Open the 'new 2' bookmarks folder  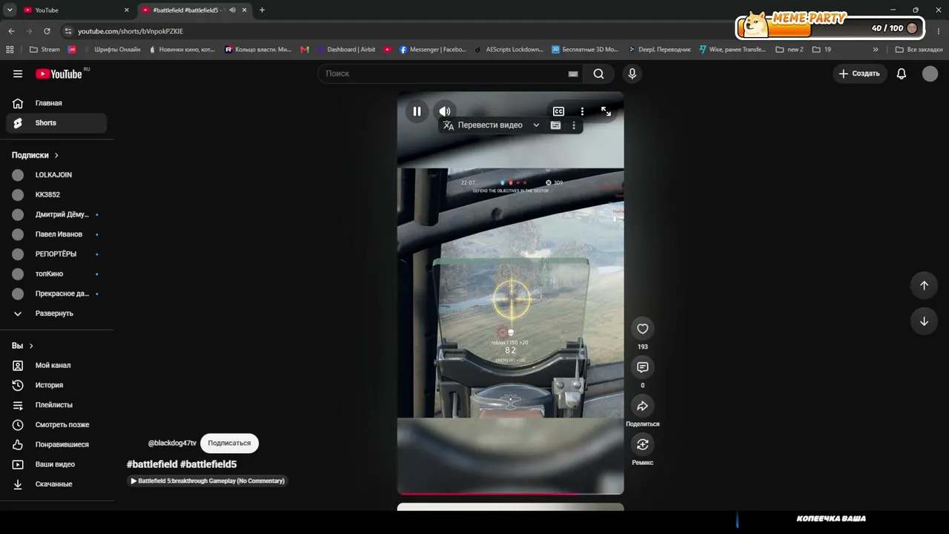(x=790, y=50)
